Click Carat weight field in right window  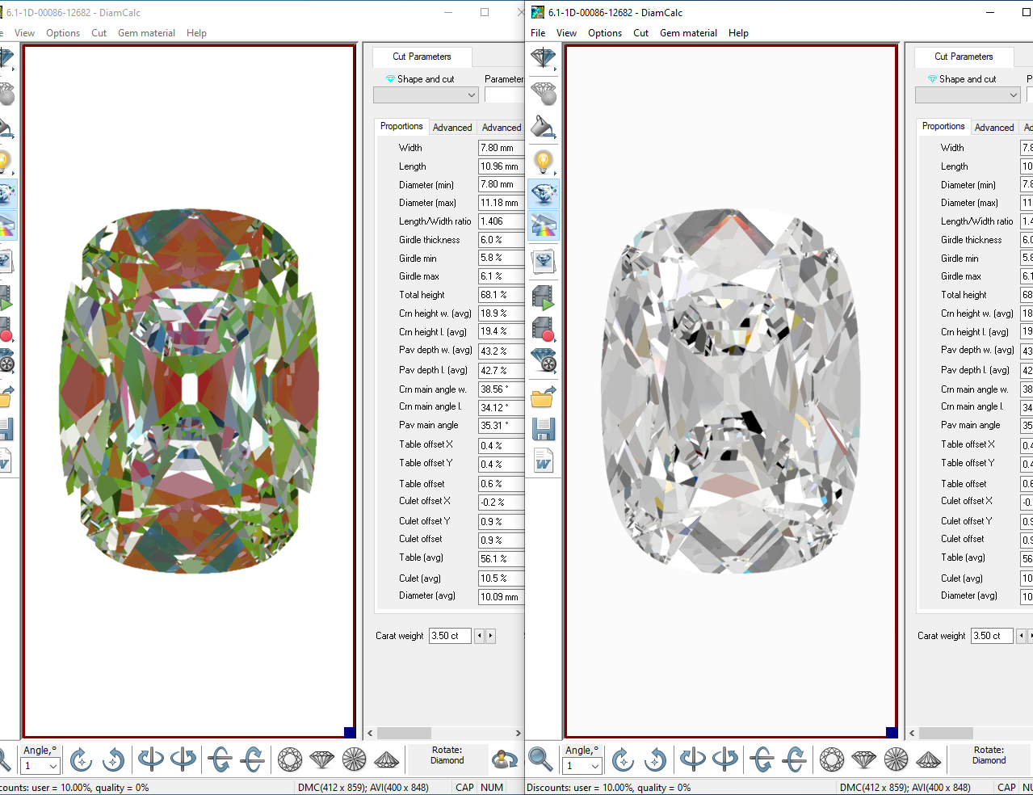[x=992, y=636]
